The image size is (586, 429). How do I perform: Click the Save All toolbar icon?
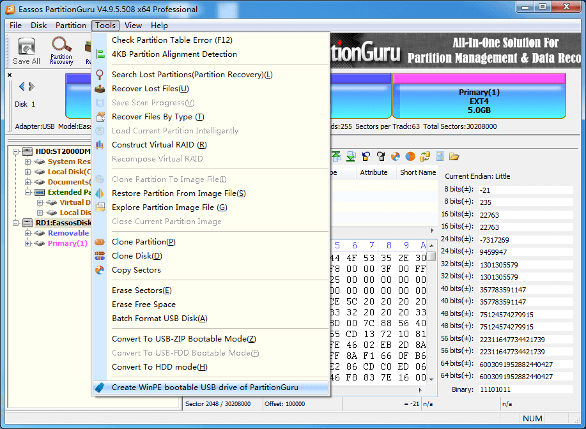[x=26, y=51]
